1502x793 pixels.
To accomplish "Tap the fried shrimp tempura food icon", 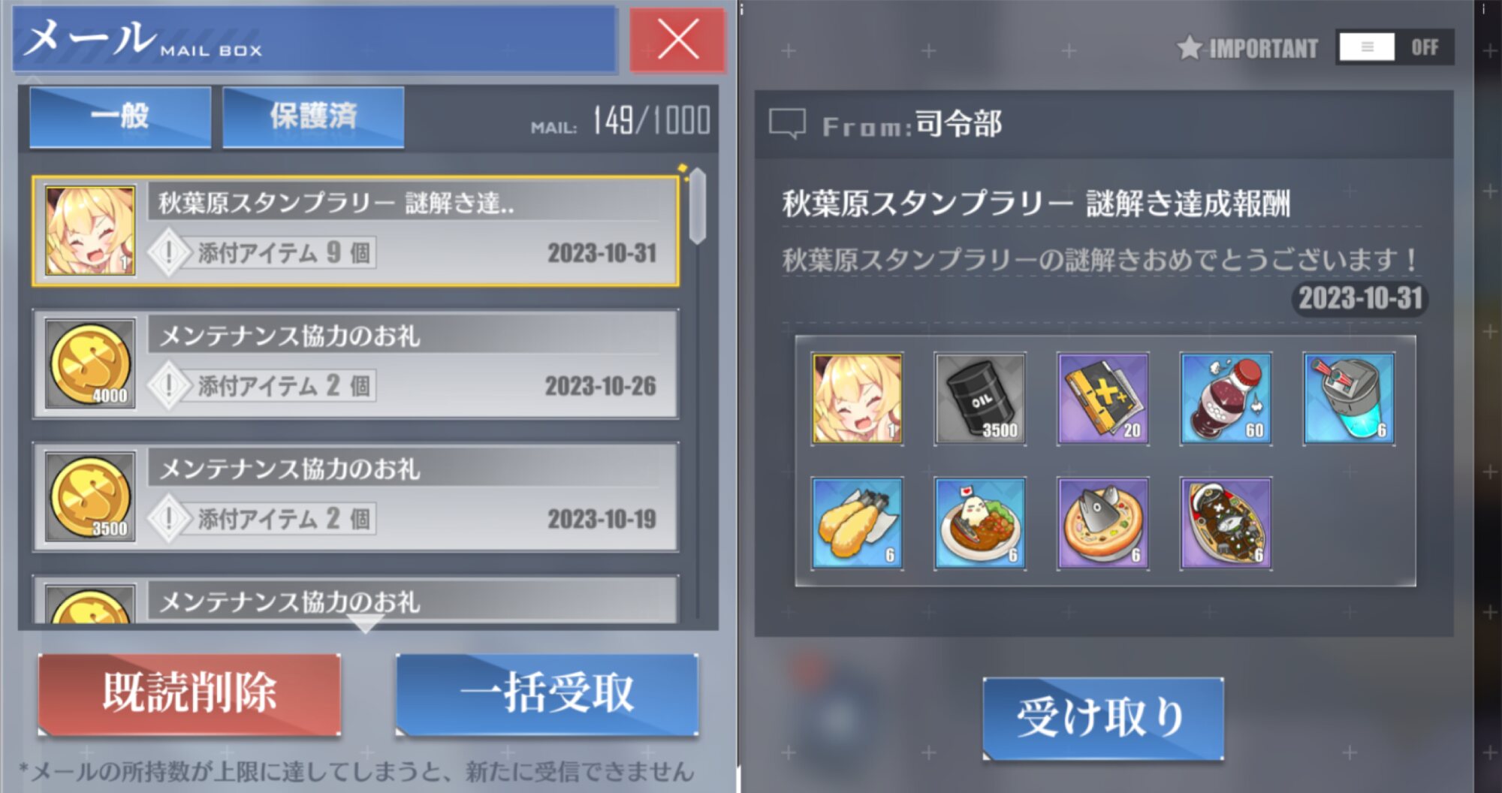I will pyautogui.click(x=857, y=523).
